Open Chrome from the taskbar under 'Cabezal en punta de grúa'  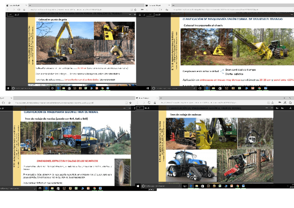pyautogui.click(x=102, y=88)
